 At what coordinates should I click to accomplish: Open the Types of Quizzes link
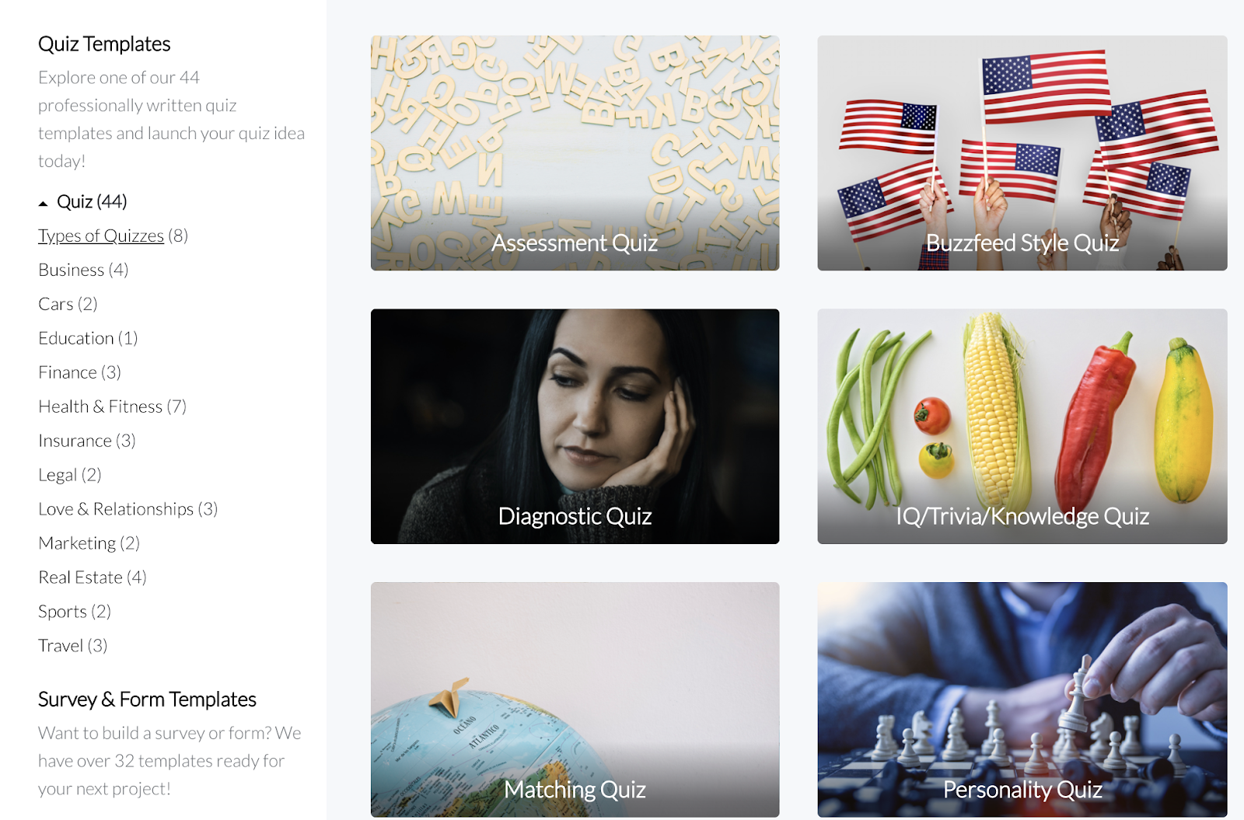tap(101, 236)
